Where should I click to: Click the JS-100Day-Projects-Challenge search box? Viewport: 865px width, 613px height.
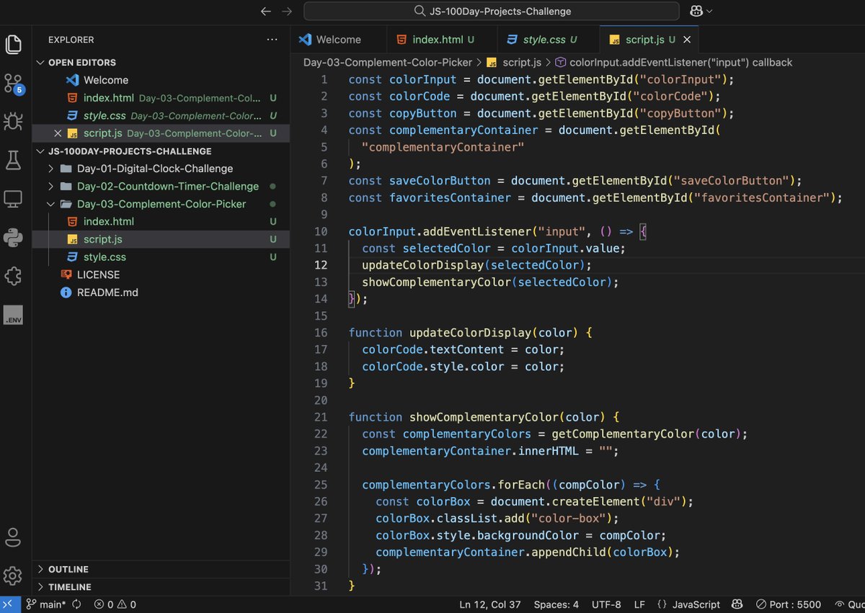[x=492, y=11]
